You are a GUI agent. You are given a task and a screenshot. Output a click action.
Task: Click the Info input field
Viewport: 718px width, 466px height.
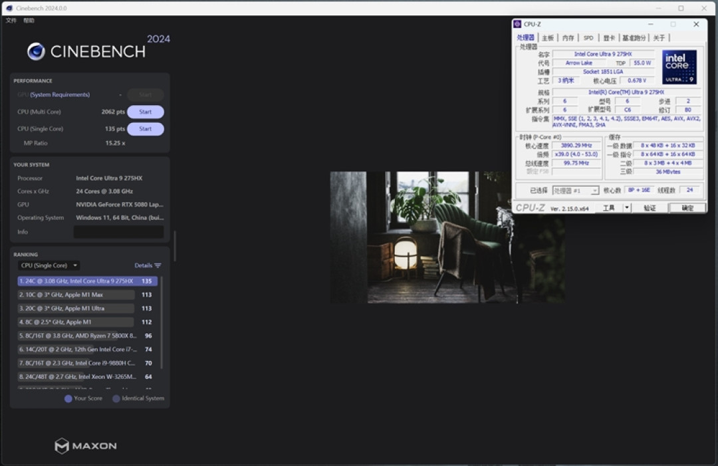pos(118,231)
